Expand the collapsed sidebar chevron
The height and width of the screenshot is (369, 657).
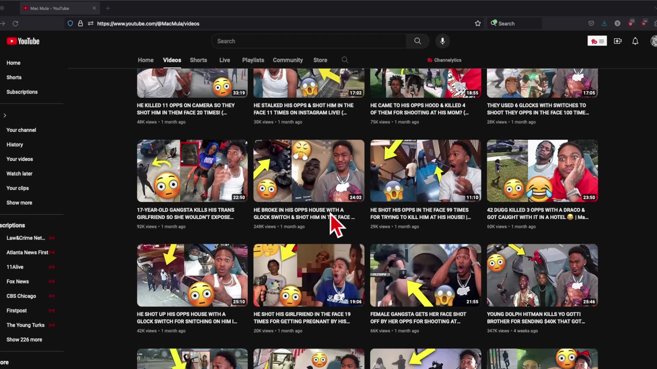tap(5, 115)
